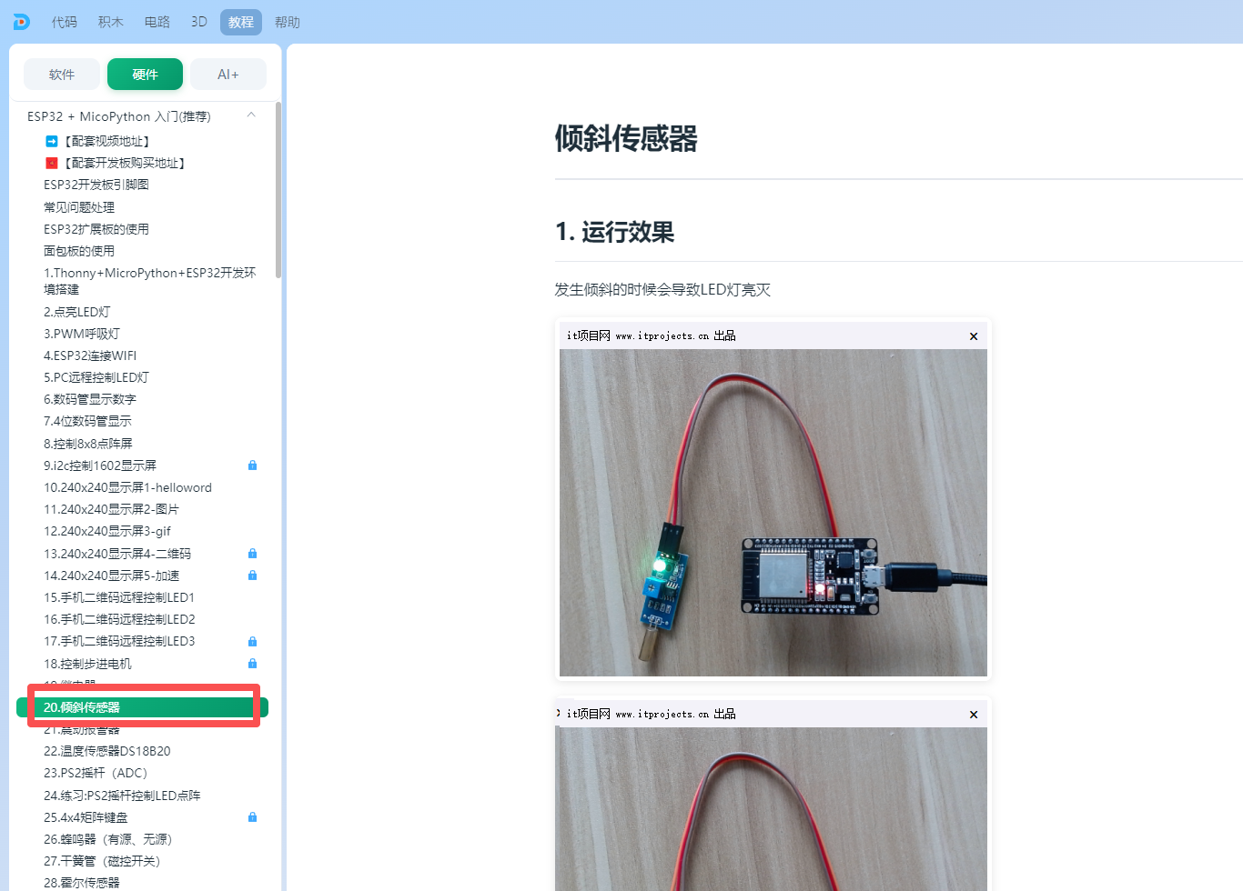Open the 帮助 menu
The height and width of the screenshot is (891, 1243).
pyautogui.click(x=288, y=22)
